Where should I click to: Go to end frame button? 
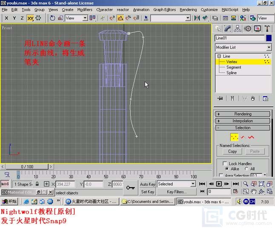pyautogui.click(x=235, y=184)
